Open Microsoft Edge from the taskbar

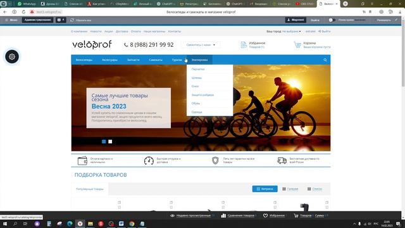click(70, 224)
